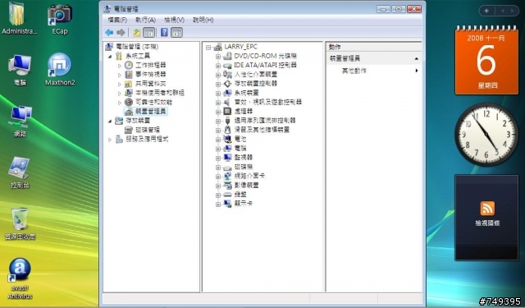Click the mouse icon for 滑鼠及其他指標裝置
The width and height of the screenshot is (525, 308).
tap(227, 130)
